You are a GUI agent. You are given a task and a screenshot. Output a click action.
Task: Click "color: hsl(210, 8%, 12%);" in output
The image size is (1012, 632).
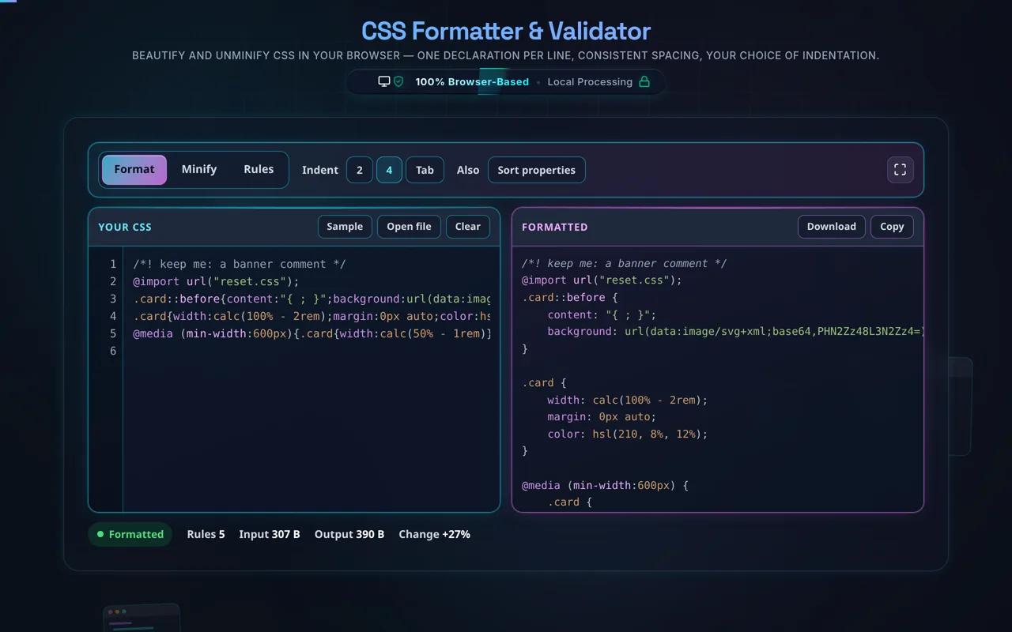(x=628, y=434)
